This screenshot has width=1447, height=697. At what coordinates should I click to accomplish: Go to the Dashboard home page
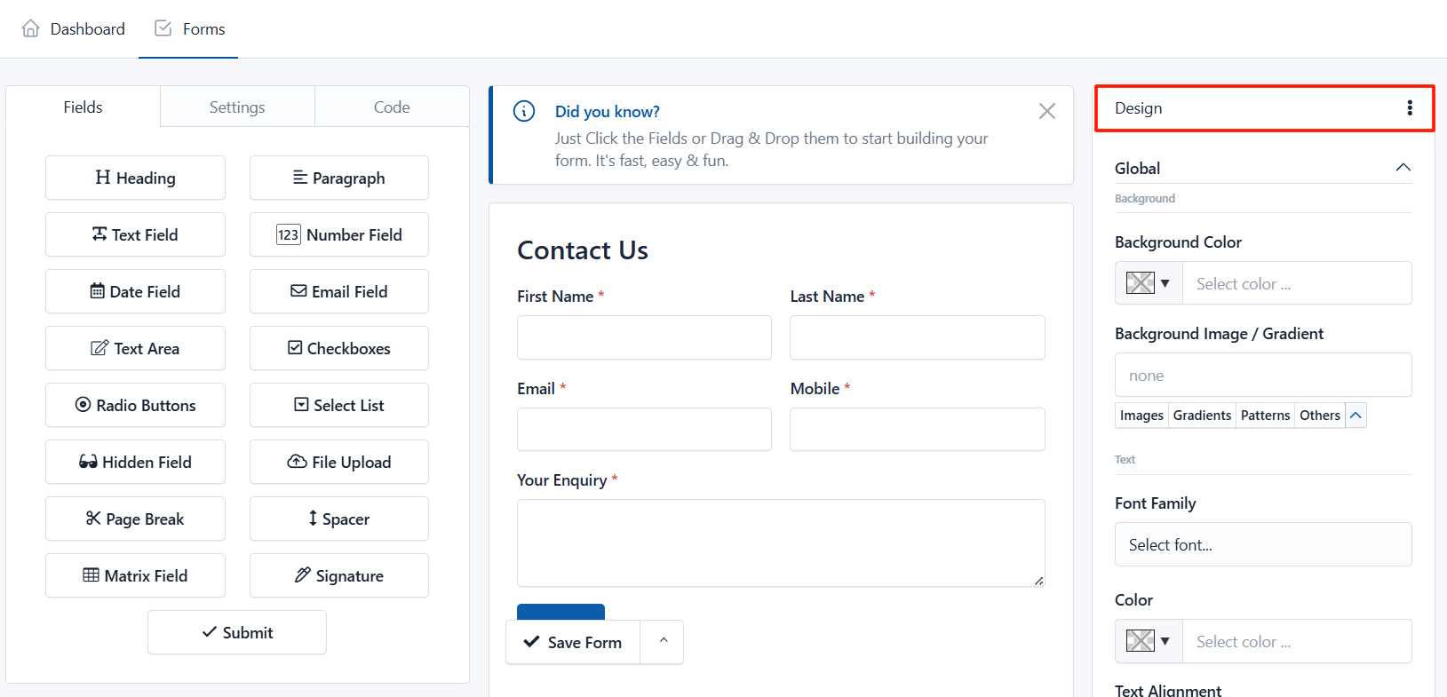click(74, 29)
